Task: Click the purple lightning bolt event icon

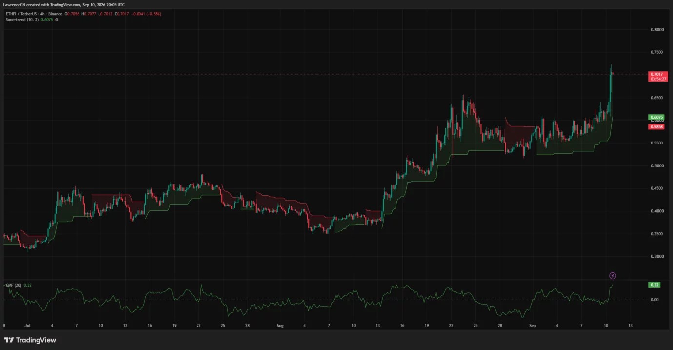Action: pos(613,276)
